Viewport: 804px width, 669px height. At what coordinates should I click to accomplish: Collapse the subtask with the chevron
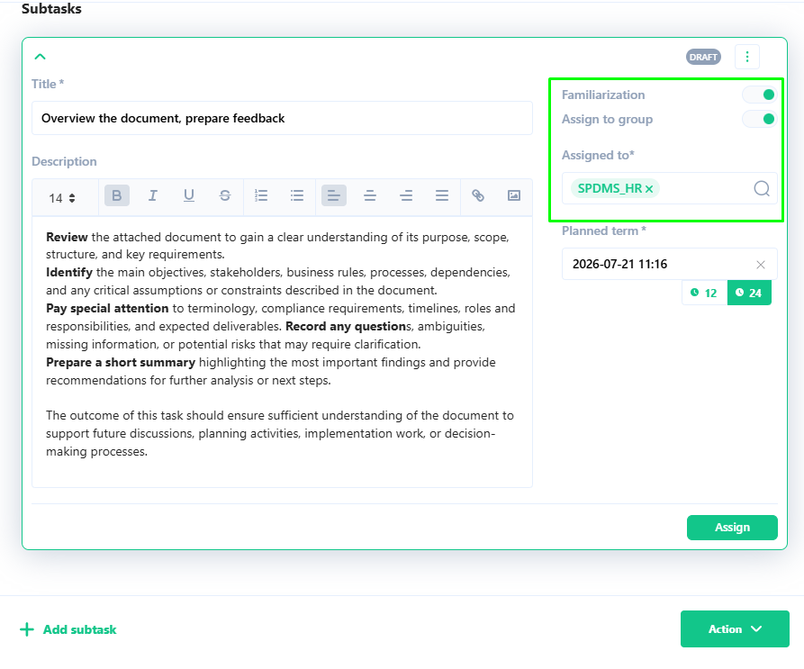tap(40, 57)
